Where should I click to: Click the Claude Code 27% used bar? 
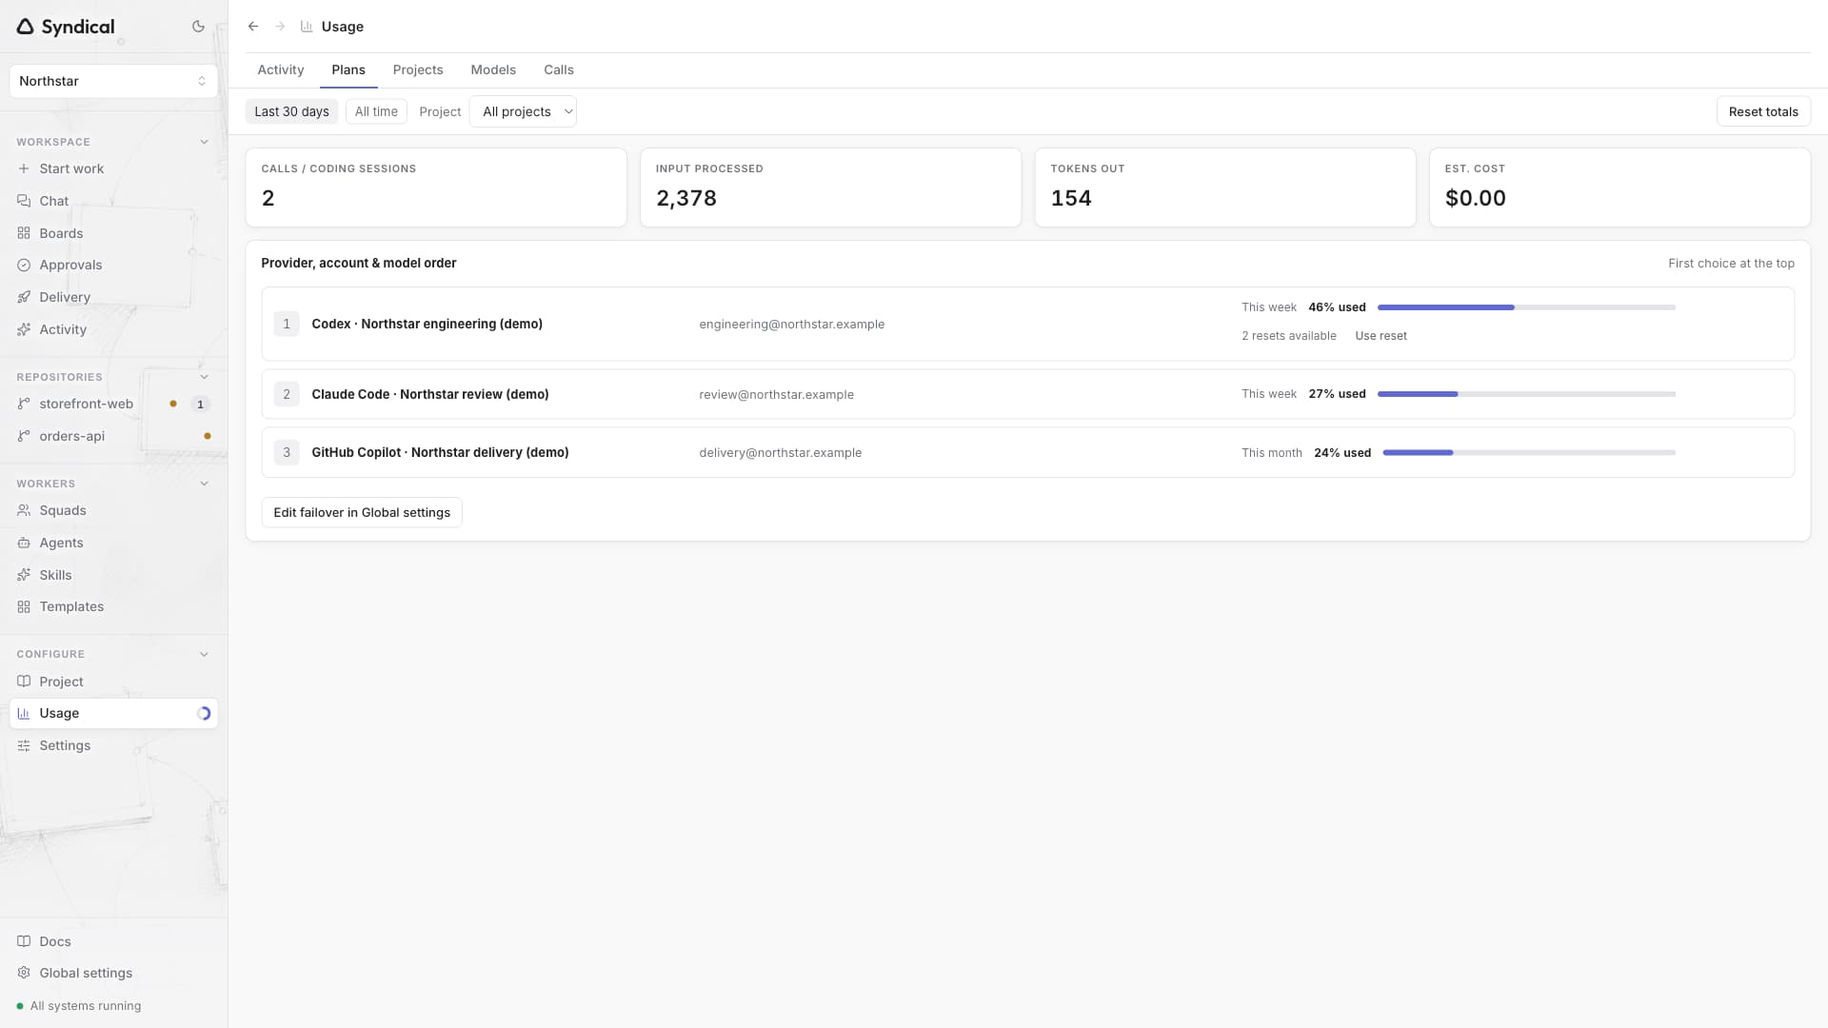[x=1526, y=394]
